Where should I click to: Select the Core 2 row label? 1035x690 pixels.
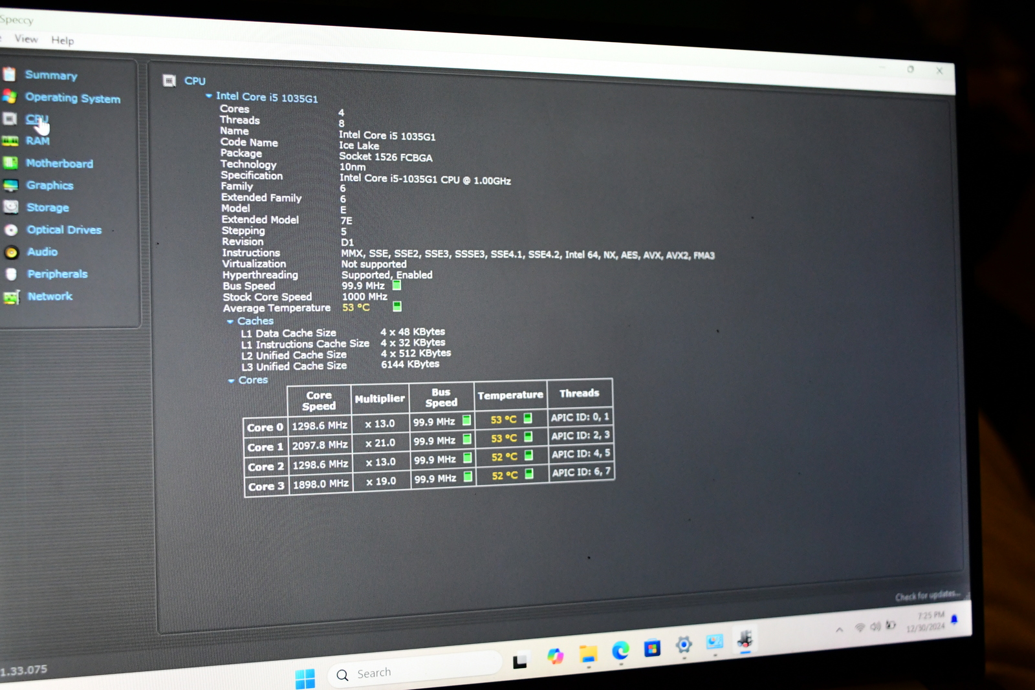coord(266,466)
